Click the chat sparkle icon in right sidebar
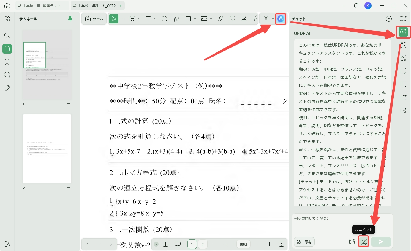This screenshot has height=251, width=411. 403,71
